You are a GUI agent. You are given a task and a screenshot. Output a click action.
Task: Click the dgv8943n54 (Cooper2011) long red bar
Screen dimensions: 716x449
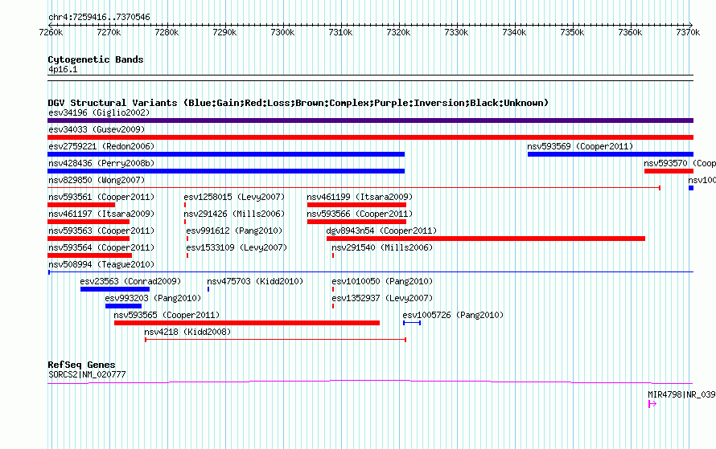[x=486, y=239]
